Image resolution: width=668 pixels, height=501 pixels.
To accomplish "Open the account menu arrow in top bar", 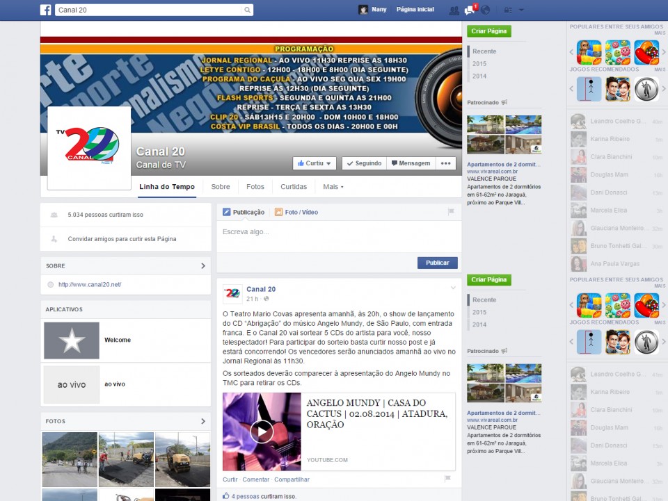I will tap(522, 10).
